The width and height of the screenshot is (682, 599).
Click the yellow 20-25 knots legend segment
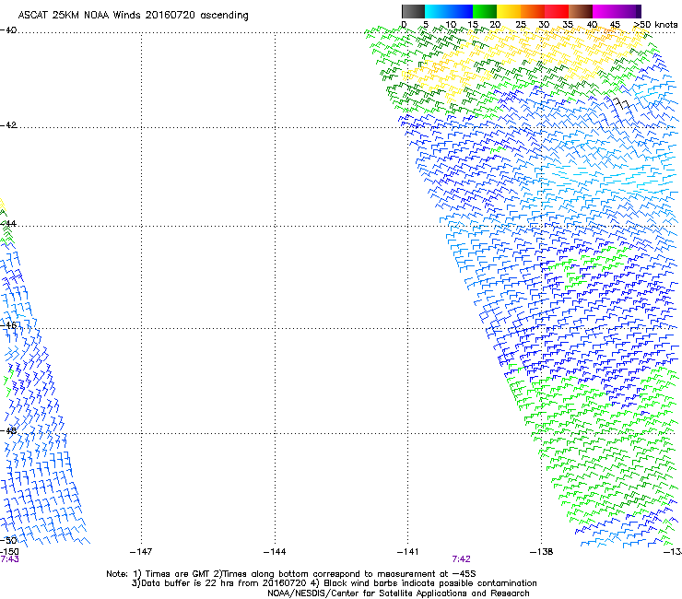coord(509,11)
